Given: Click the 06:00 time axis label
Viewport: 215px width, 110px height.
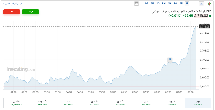Looking at the screenshot, I should click(x=113, y=92).
